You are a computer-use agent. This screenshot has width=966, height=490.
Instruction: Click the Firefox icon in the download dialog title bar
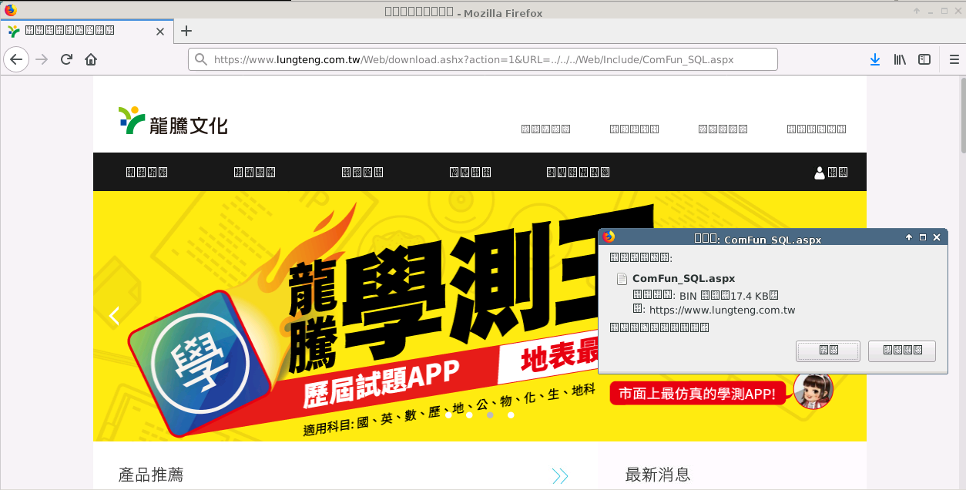point(609,237)
